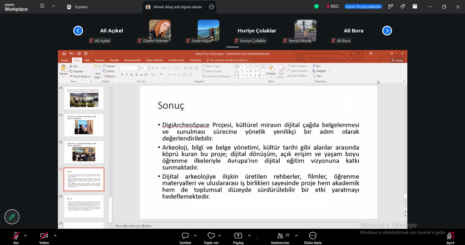This screenshot has width=465, height=245.
Task: Select slide 28 thumbnail
Action: pyautogui.click(x=84, y=206)
